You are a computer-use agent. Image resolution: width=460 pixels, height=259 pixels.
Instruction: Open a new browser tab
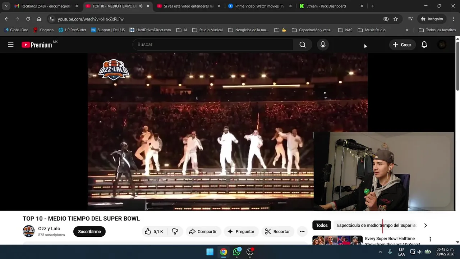pos(373,6)
